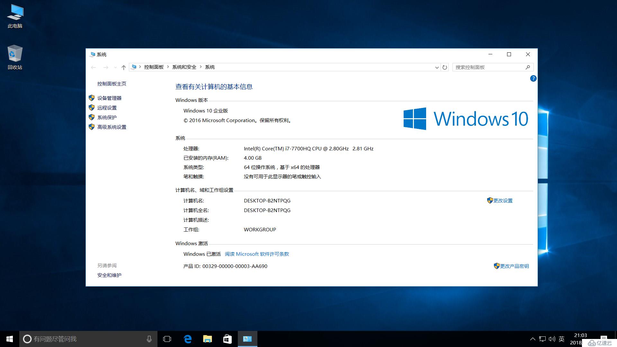Open 安全和维护 link

click(x=109, y=275)
